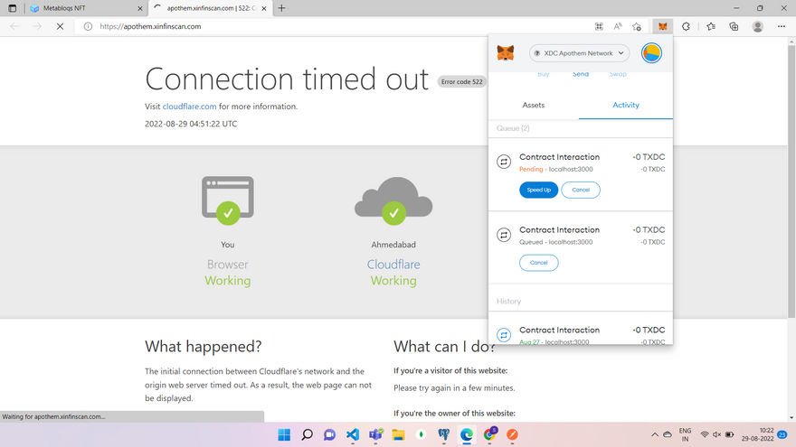The height and width of the screenshot is (447, 796).
Task: Open the browser Settings and more menu
Action: (x=781, y=27)
